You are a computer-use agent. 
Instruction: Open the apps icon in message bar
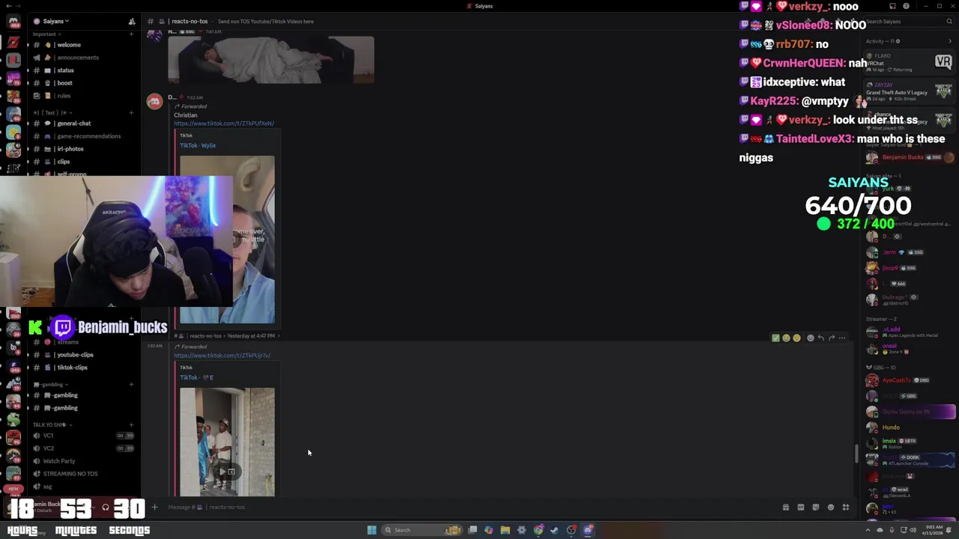coord(845,508)
